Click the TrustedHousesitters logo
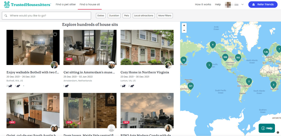The height and width of the screenshot is (136, 281). (x=27, y=5)
